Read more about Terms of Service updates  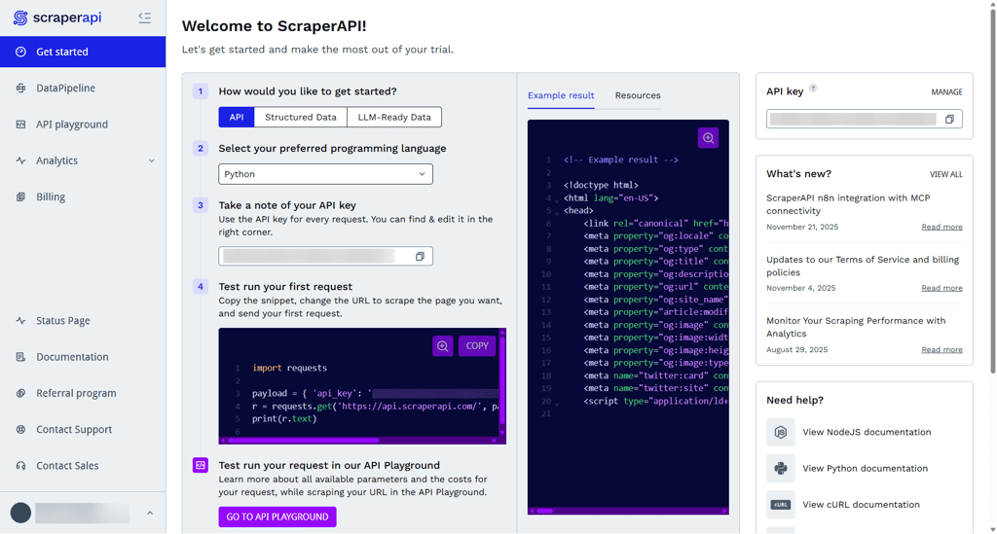(942, 288)
